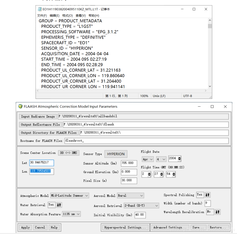Click the FLAASH window ENVI logo icon
237x234 pixels.
21,106
